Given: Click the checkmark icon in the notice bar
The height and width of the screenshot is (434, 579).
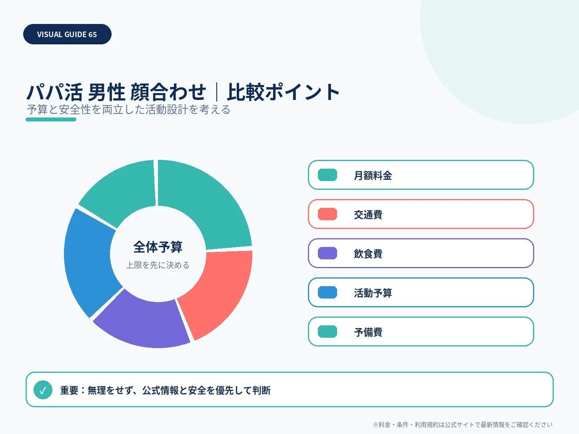Looking at the screenshot, I should 43,390.
